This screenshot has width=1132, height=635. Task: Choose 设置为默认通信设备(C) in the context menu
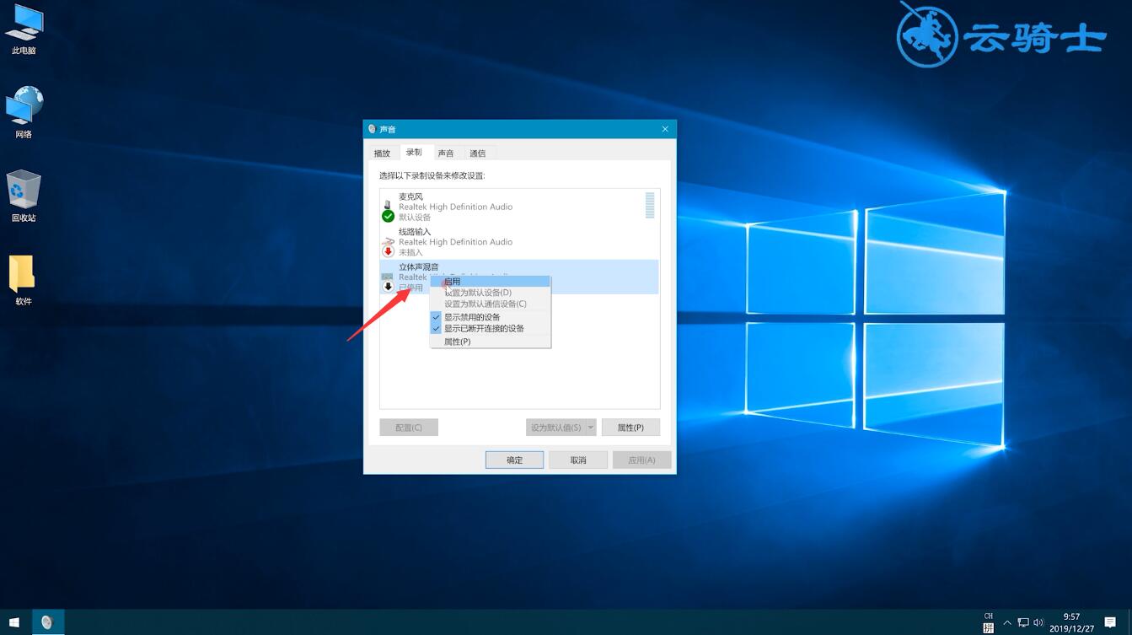491,304
